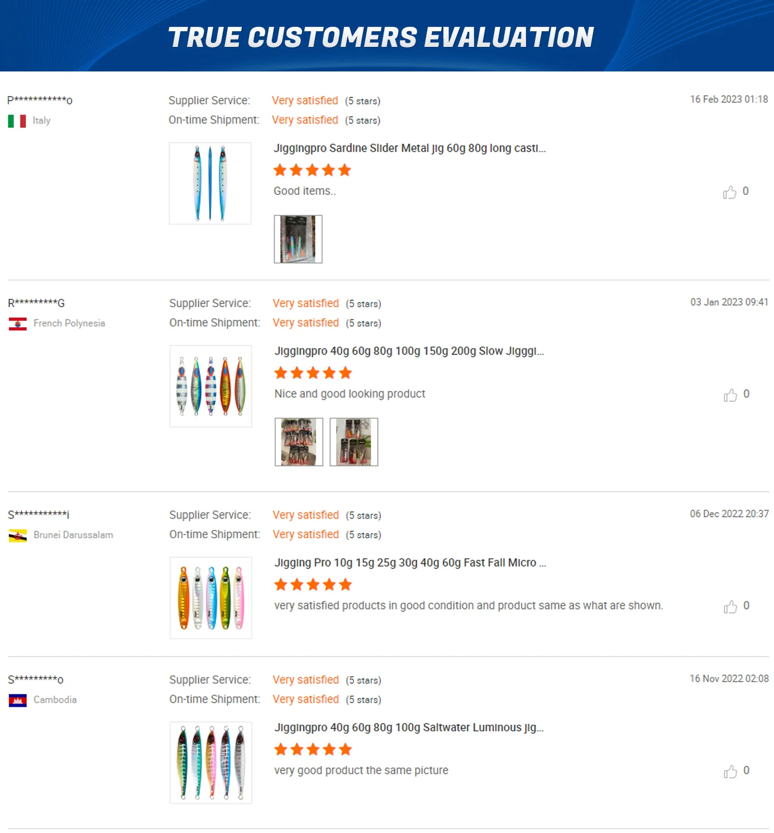The image size is (774, 833).
Task: Click the French Polynesia flag icon
Action: click(x=18, y=324)
